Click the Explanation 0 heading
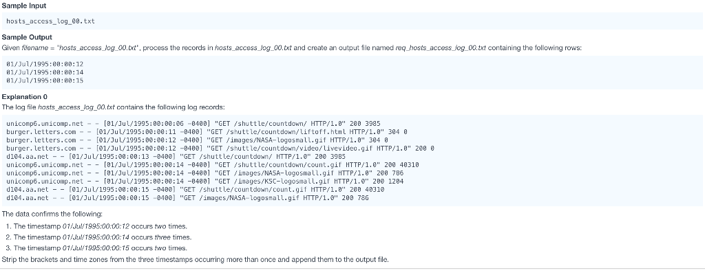705x273 pixels. click(x=25, y=97)
